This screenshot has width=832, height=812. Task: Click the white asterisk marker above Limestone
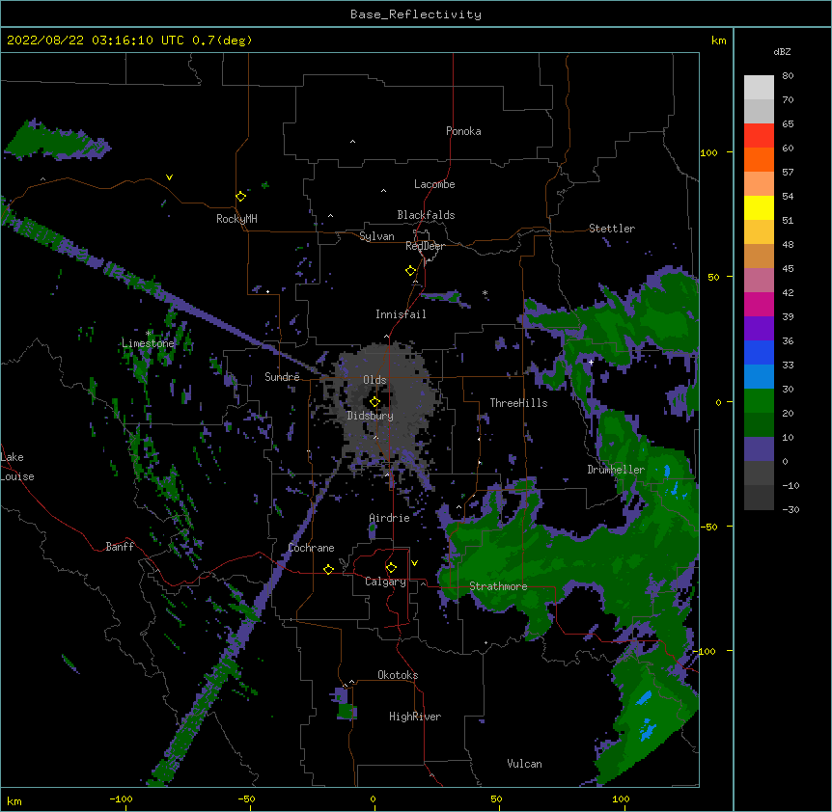(149, 334)
